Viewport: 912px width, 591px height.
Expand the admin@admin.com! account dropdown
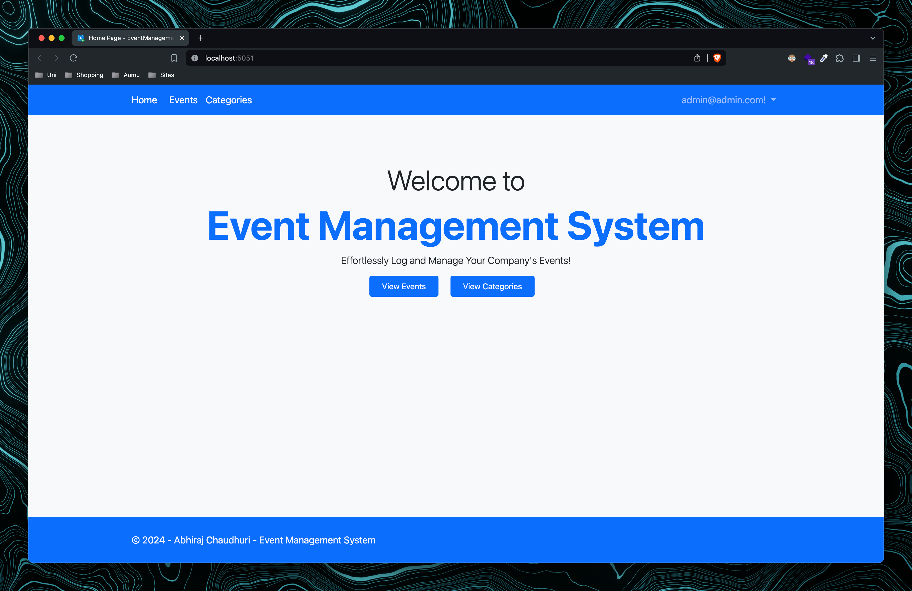point(728,100)
